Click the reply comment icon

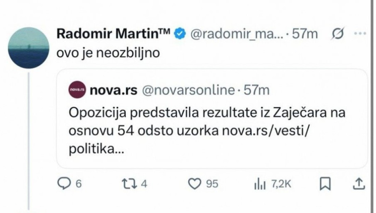pos(64,184)
